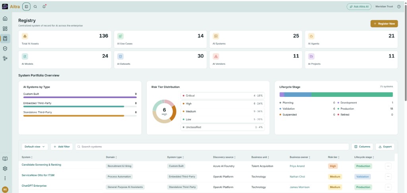The height and width of the screenshot is (193, 407).
Task: Click the Register New button
Action: click(384, 23)
